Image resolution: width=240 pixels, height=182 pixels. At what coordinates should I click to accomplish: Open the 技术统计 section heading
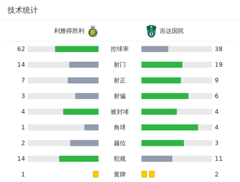22,10
